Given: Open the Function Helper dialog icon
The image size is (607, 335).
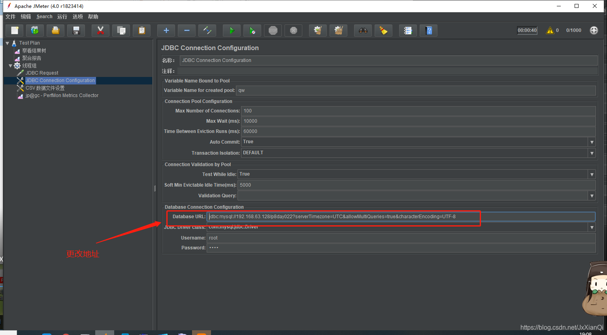Looking at the screenshot, I should pyautogui.click(x=408, y=30).
